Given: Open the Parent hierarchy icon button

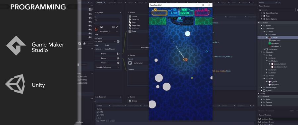Looking at the screenshot, I should point(118,58).
